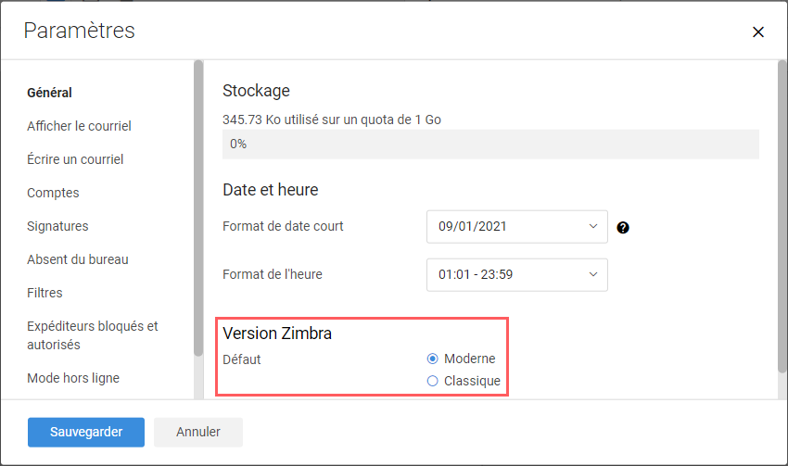Open the Filtres settings section
The image size is (788, 466).
pyautogui.click(x=44, y=293)
